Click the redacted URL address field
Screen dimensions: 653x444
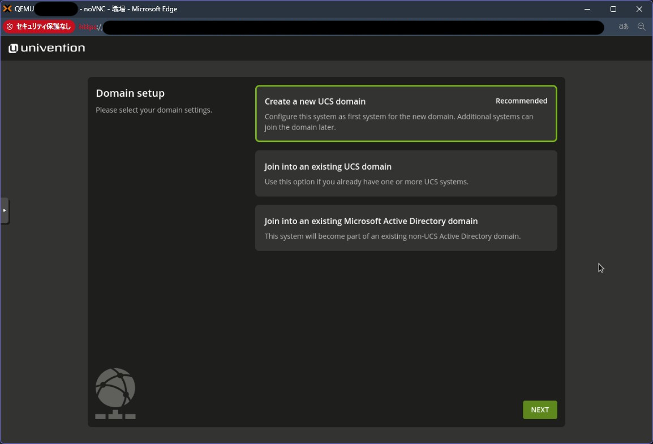(x=353, y=28)
